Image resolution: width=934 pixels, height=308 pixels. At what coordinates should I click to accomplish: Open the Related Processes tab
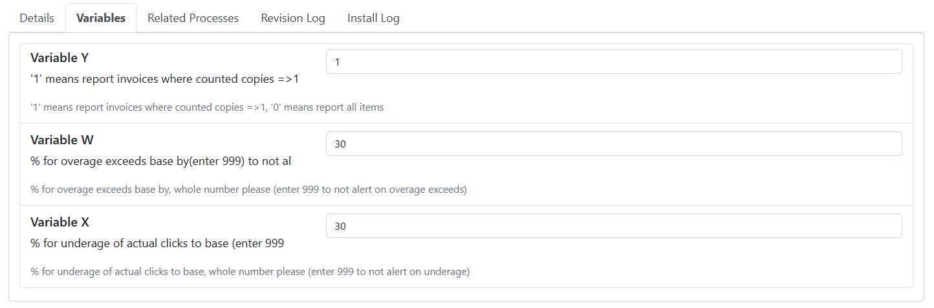[193, 18]
